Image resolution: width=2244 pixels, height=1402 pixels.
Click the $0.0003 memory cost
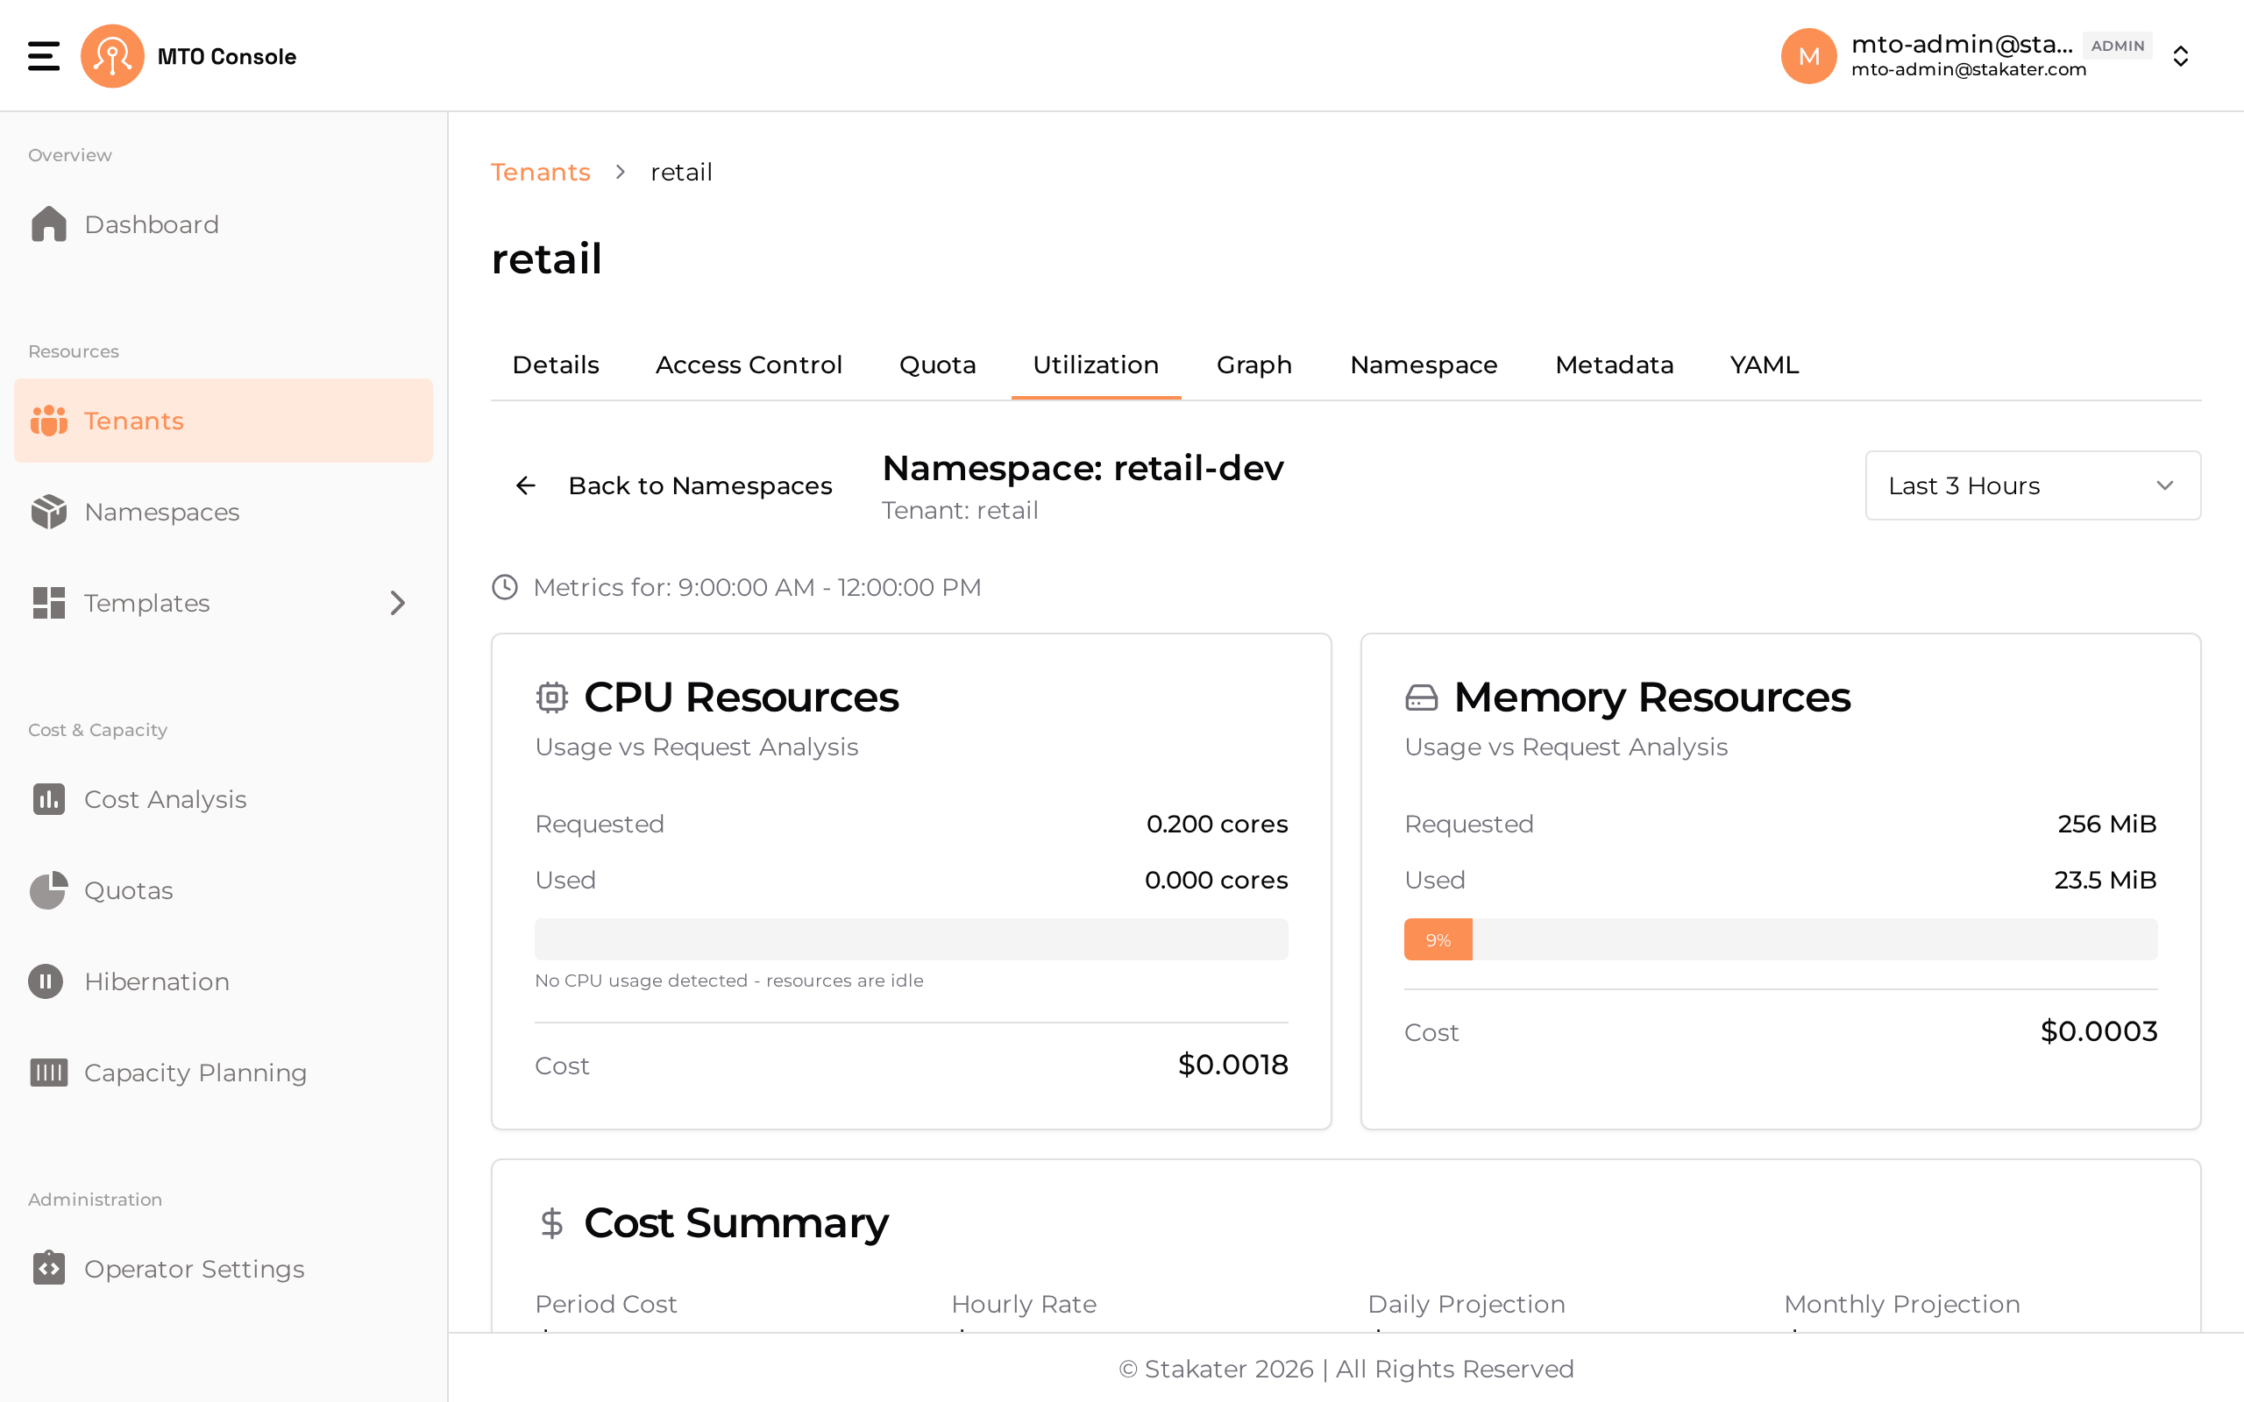2098,1031
